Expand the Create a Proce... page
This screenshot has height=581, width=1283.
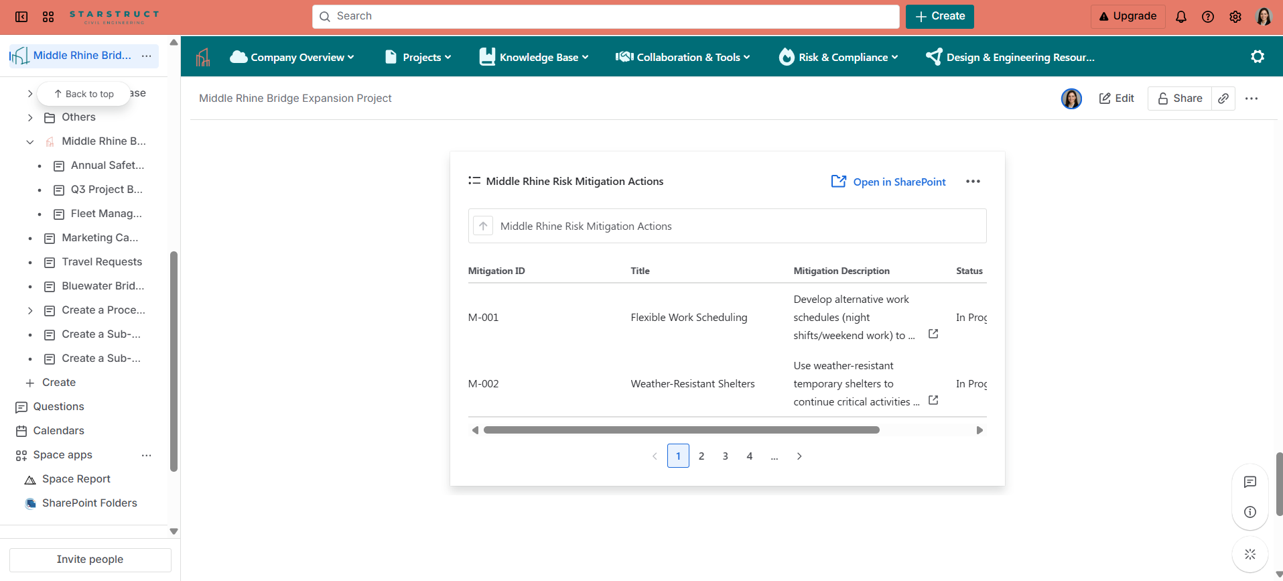tap(30, 311)
